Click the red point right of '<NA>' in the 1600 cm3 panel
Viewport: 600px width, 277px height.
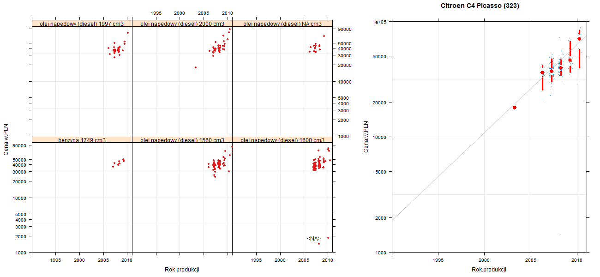point(328,238)
